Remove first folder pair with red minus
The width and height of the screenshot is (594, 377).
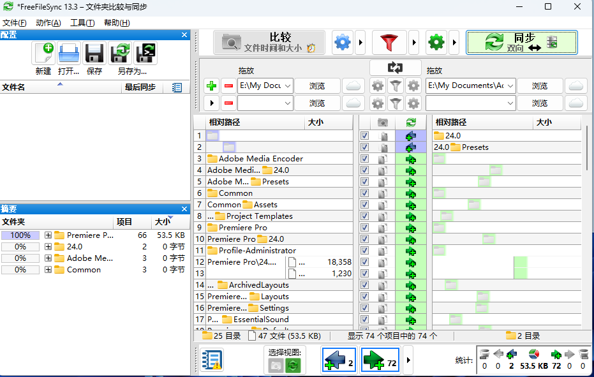pos(228,85)
